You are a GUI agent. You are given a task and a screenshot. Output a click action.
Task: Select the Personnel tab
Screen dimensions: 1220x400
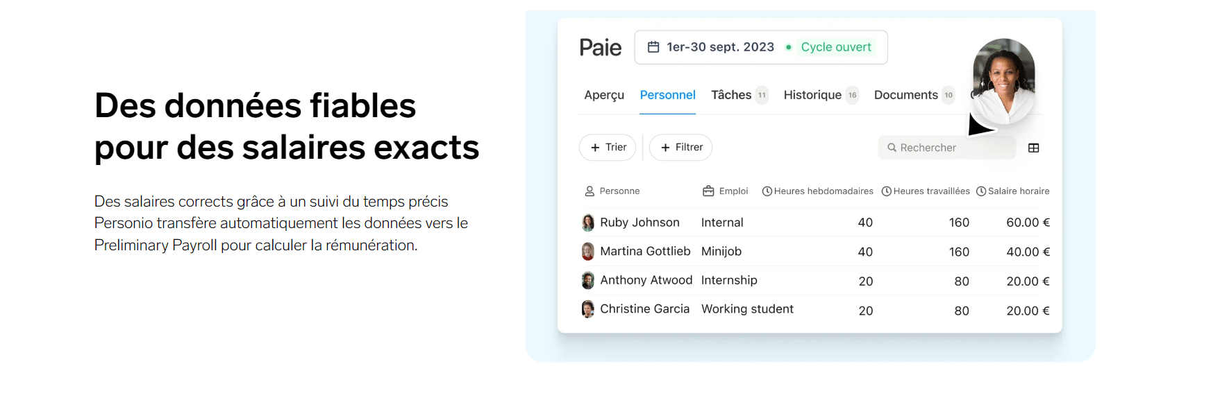[x=667, y=95]
